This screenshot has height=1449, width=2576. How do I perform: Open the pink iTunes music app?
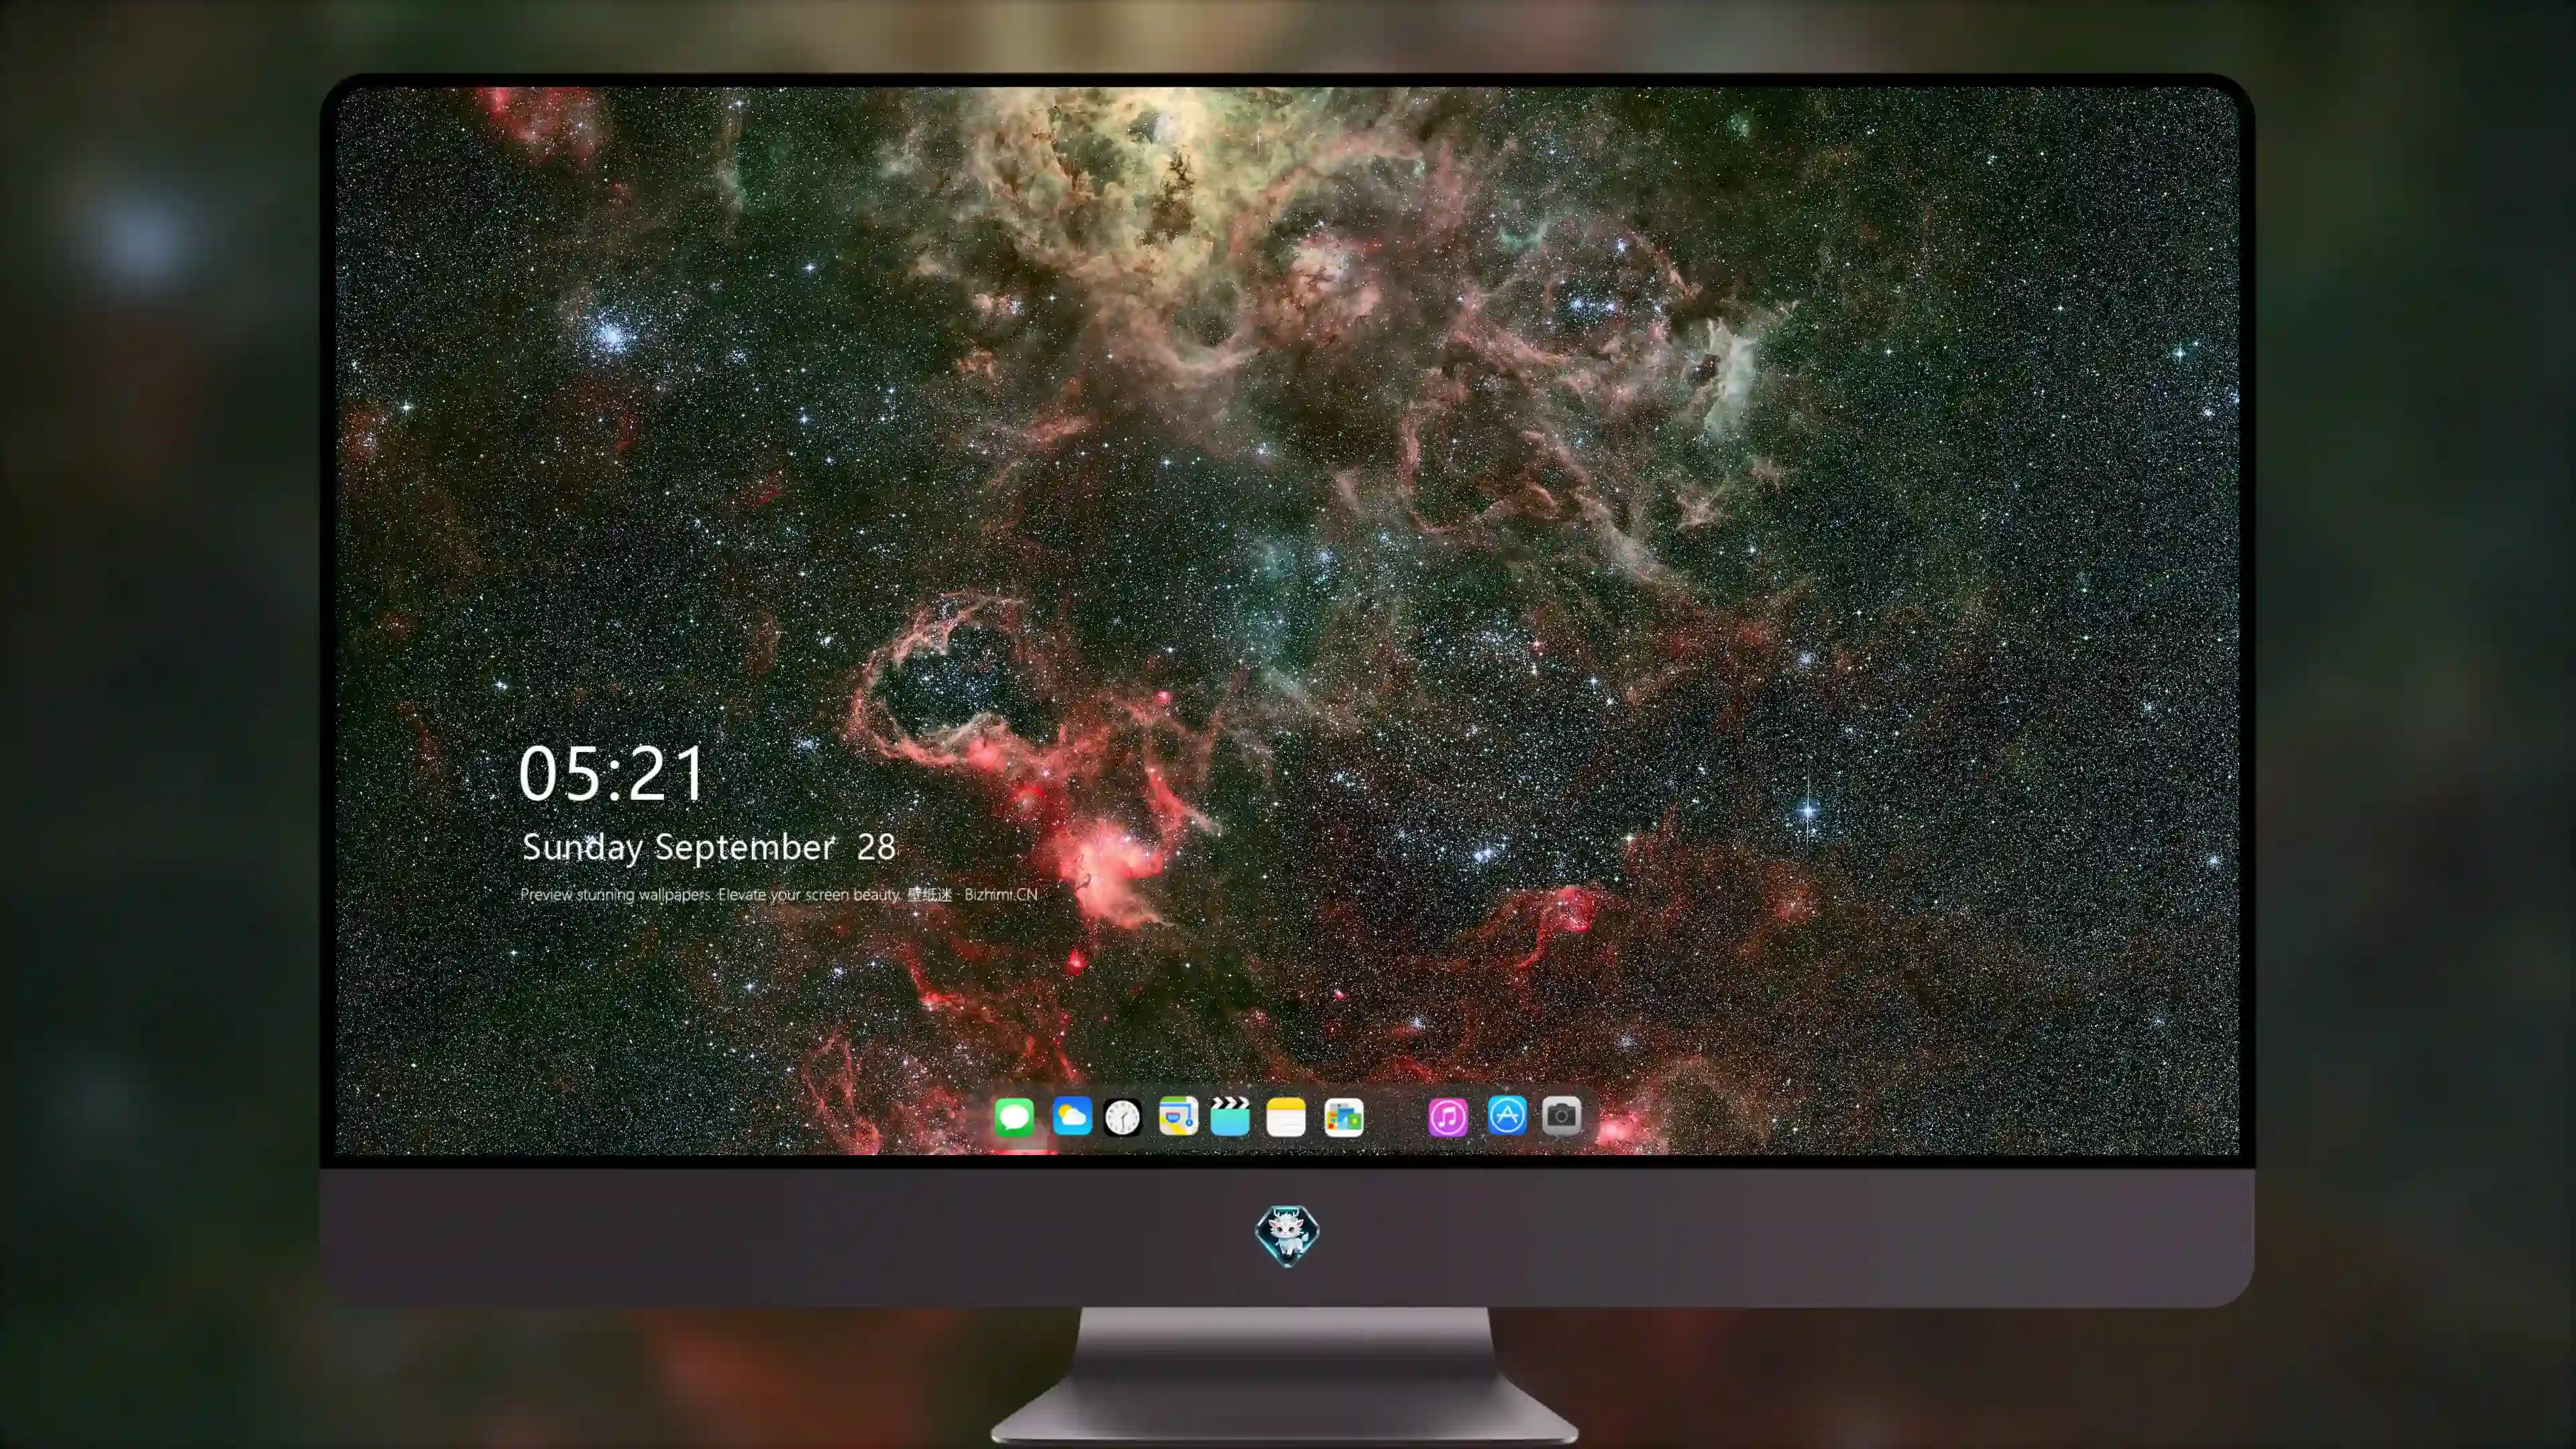1448,1117
